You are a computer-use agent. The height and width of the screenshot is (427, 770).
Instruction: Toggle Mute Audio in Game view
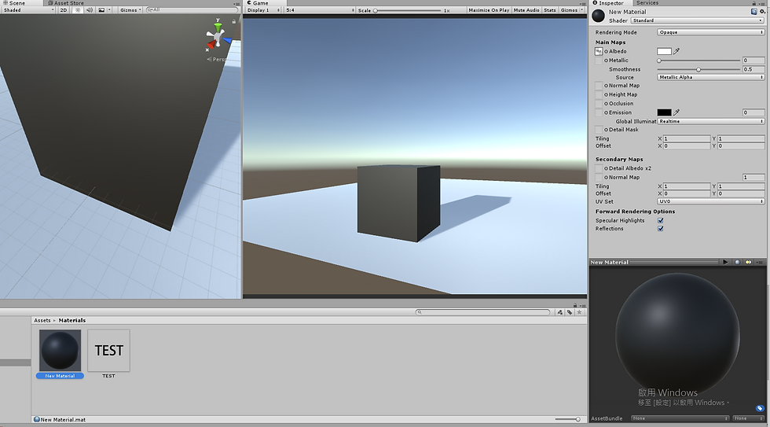pyautogui.click(x=526, y=9)
